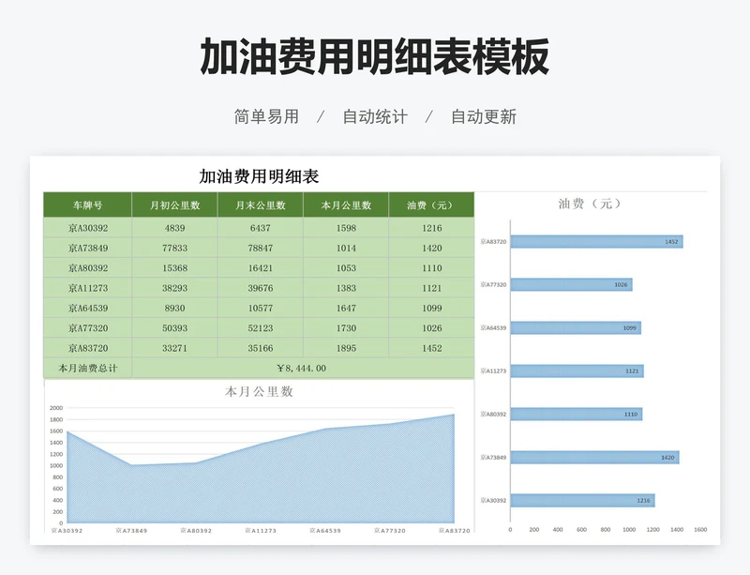
Task: Click table cell 京A73849
Action: (87, 248)
